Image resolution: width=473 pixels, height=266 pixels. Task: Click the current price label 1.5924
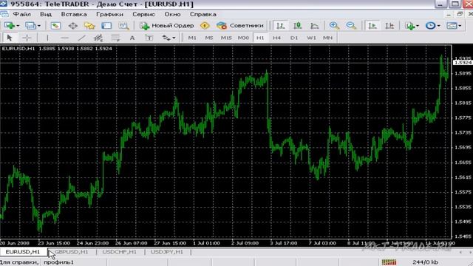click(x=463, y=62)
